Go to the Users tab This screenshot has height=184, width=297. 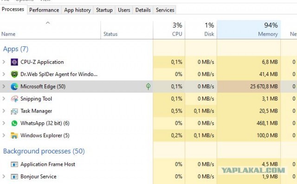tap(124, 10)
